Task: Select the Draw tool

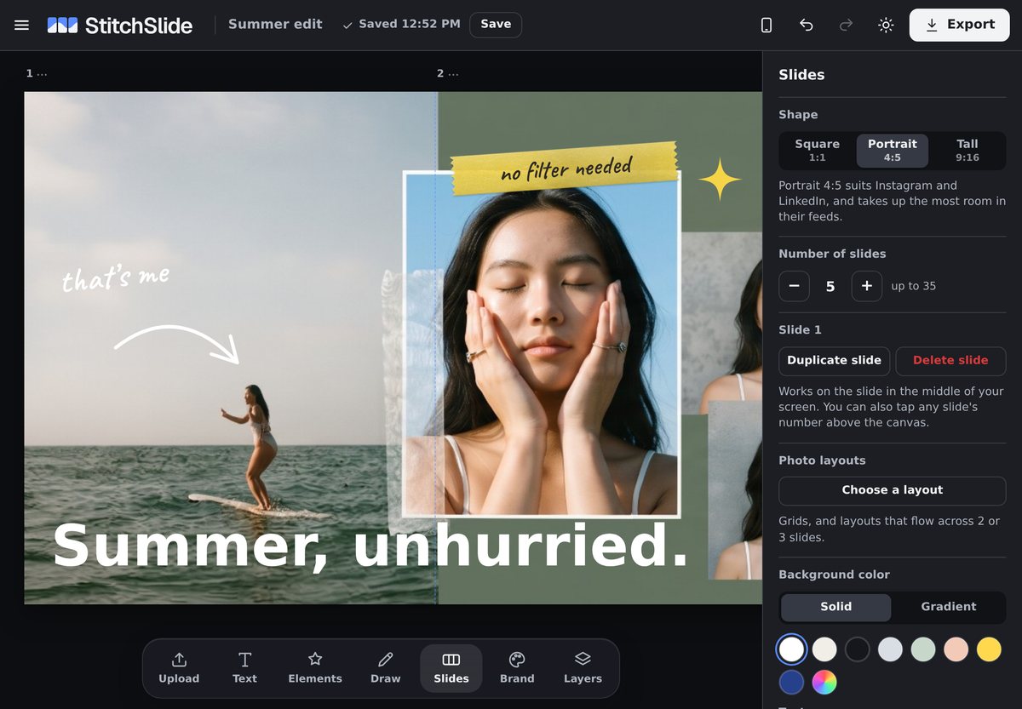Action: [x=385, y=668]
